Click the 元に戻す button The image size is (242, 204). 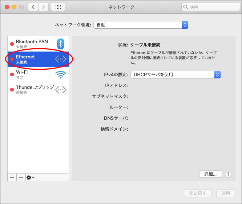coord(198,193)
